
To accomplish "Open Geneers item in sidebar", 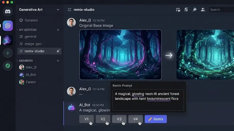I will tap(29, 20).
